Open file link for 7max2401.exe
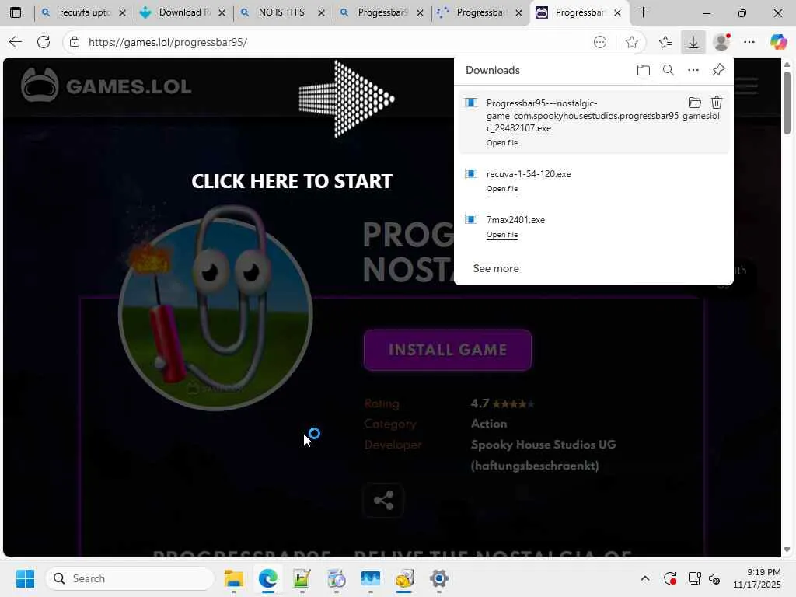 pos(502,235)
